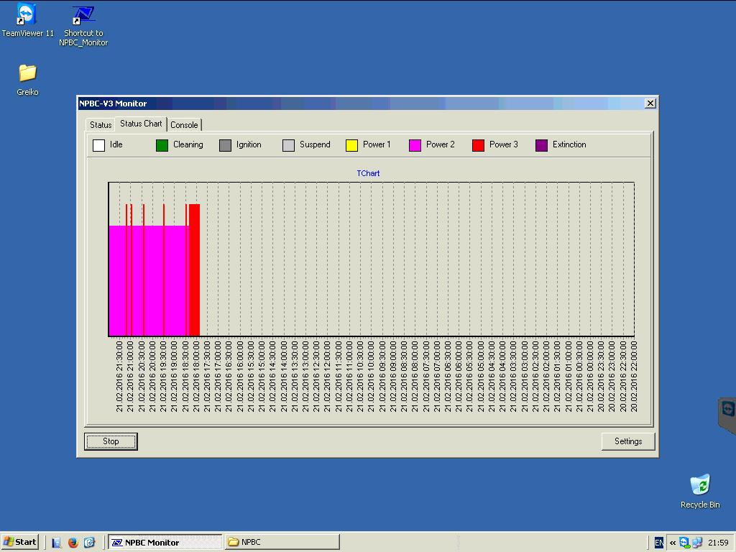Image resolution: width=736 pixels, height=552 pixels.
Task: Click the Suspend legend swatch
Action: click(286, 144)
